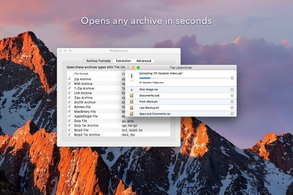Remove Disk Image.iso from the queue
This screenshot has width=293, height=195.
point(232,89)
